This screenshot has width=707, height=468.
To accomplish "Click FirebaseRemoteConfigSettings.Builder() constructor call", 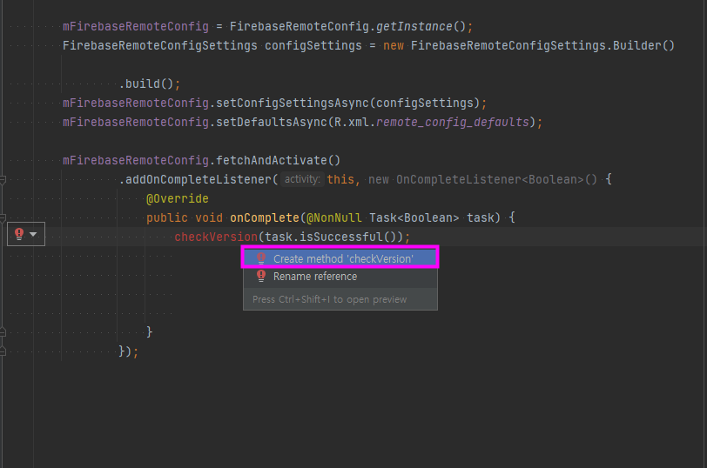I will (x=543, y=45).
